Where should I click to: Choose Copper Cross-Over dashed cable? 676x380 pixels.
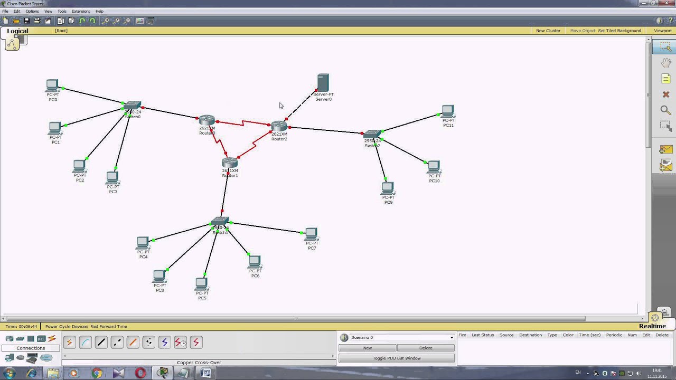click(117, 343)
